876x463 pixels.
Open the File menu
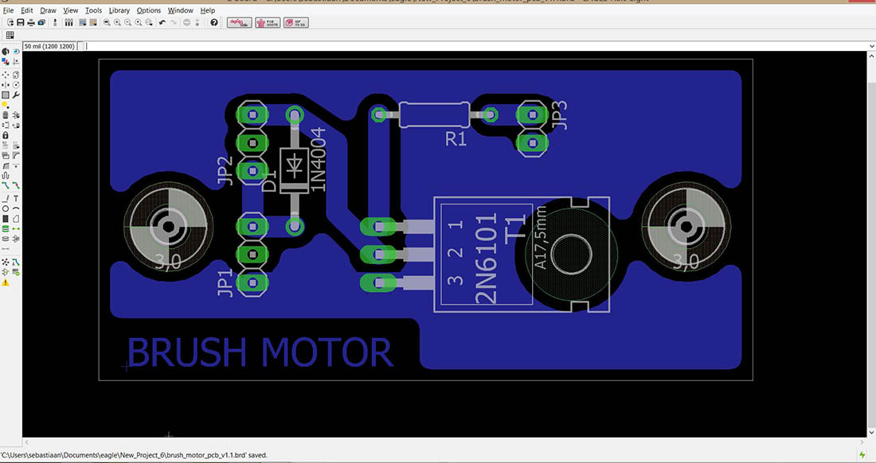click(9, 10)
